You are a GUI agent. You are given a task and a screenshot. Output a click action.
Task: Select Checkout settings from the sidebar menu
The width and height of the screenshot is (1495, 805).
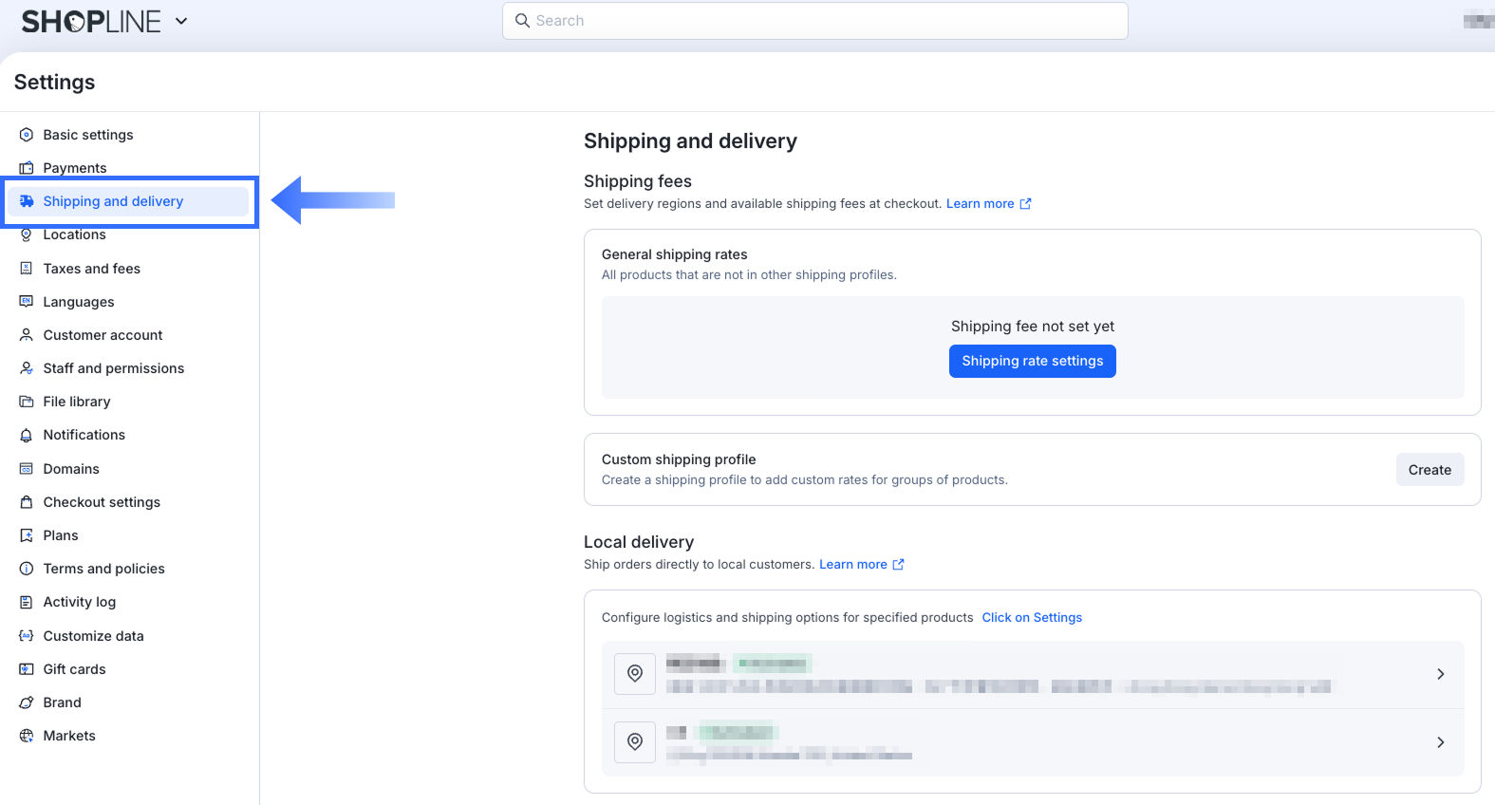click(101, 501)
